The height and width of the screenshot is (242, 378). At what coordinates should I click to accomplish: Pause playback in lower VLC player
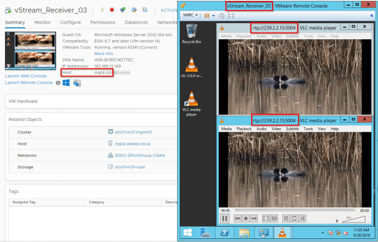[x=225, y=218]
